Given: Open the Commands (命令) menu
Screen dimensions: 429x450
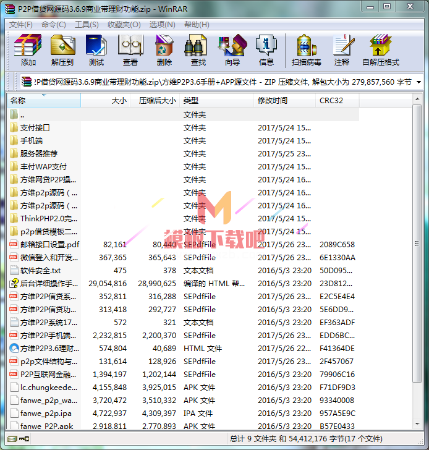Looking at the screenshot, I should 54,25.
